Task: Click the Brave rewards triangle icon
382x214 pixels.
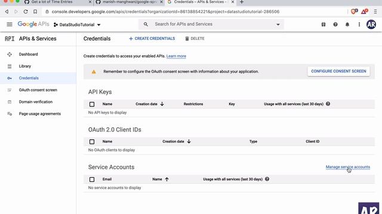Action: [x=365, y=11]
